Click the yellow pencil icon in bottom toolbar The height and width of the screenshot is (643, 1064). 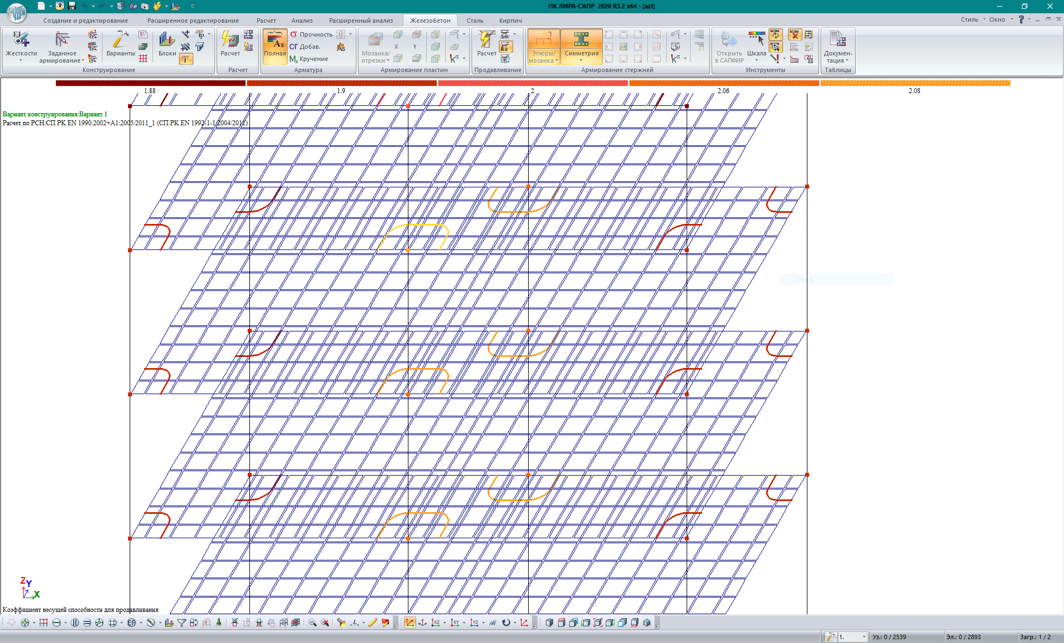pyautogui.click(x=372, y=622)
